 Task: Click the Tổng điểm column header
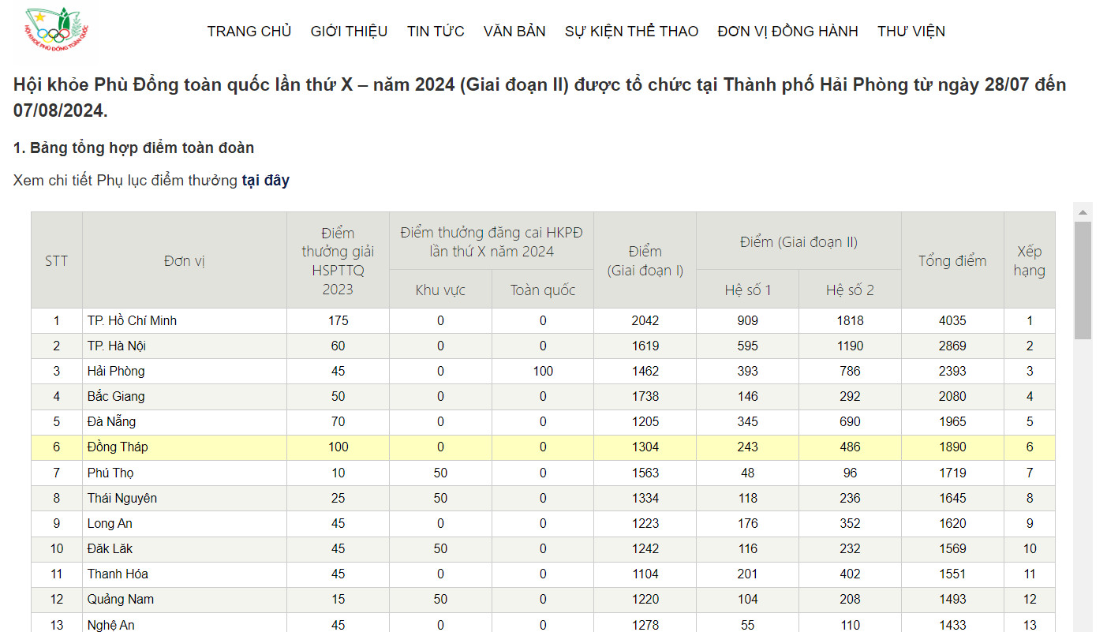(952, 260)
